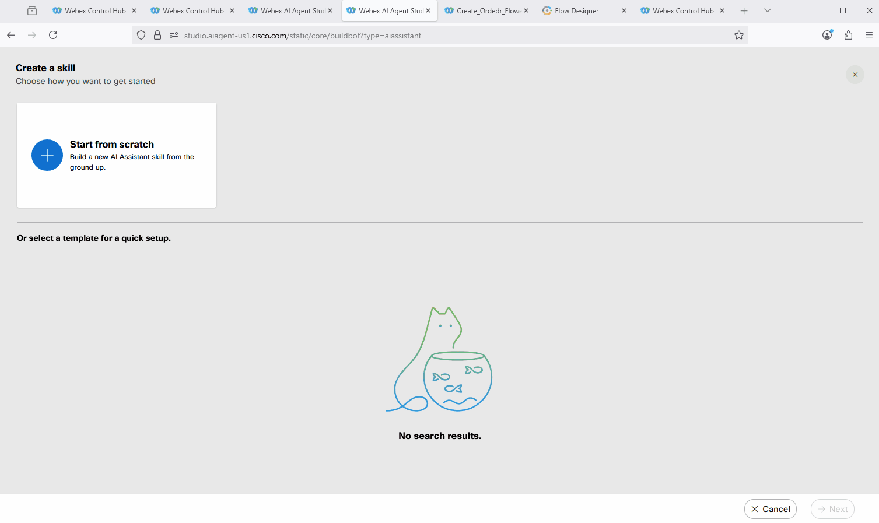The image size is (879, 523).
Task: Open a new browser tab
Action: pyautogui.click(x=744, y=10)
